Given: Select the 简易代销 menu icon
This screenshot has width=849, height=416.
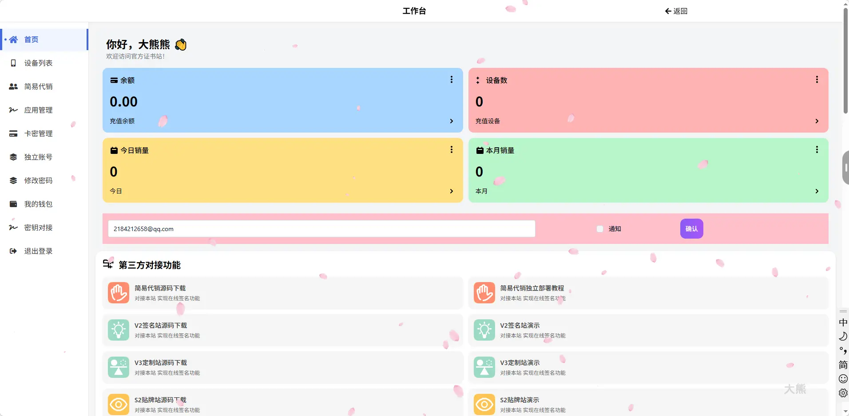Looking at the screenshot, I should pyautogui.click(x=13, y=86).
